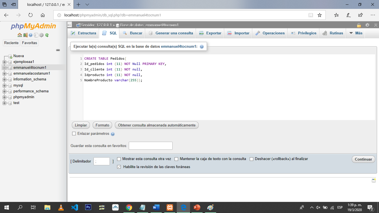Click the Continuar button
Viewport: 379px width, 213px height.
point(363,159)
